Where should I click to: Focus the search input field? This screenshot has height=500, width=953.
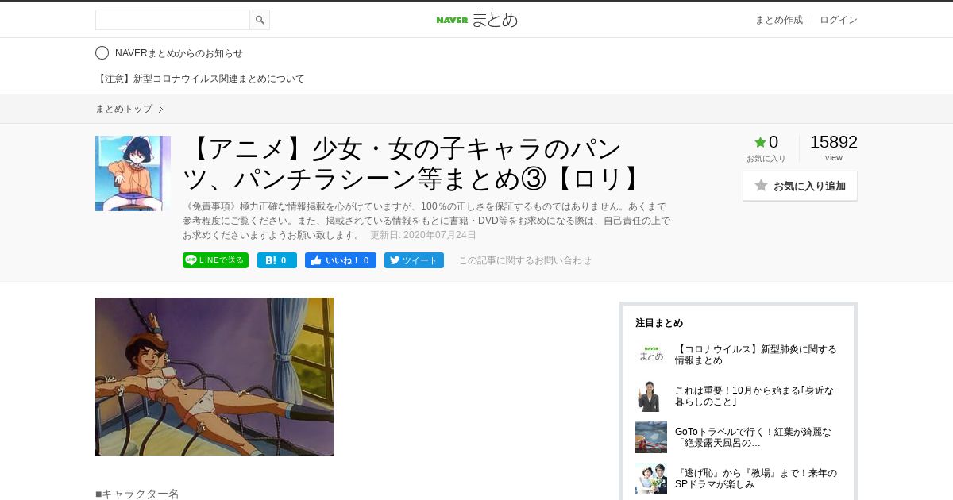coord(172,20)
